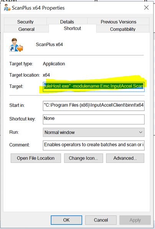Click the ScanPlus shortcut icon in the dialog
Image resolution: width=155 pixels, height=229 pixels.
tap(16, 45)
